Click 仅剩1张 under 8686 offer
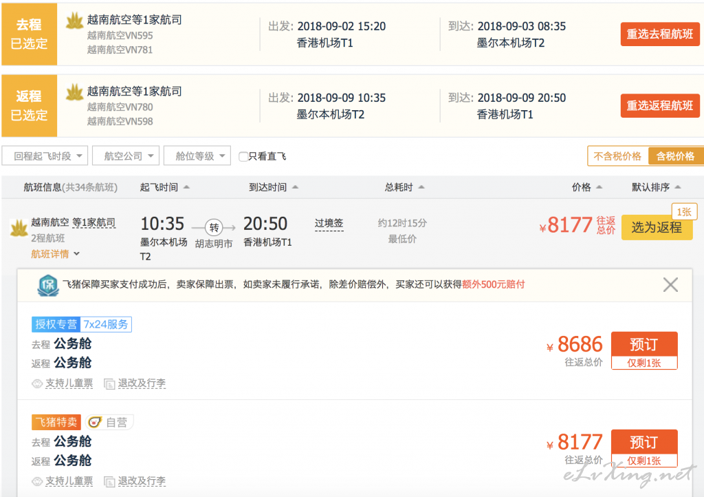Screen dimensions: 704x497 (x=643, y=363)
